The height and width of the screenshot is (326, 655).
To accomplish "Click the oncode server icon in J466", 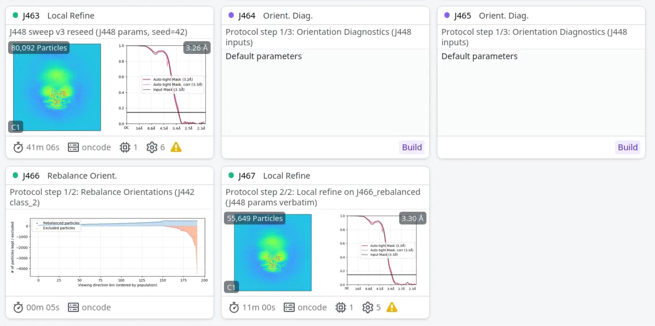I will pos(73,307).
